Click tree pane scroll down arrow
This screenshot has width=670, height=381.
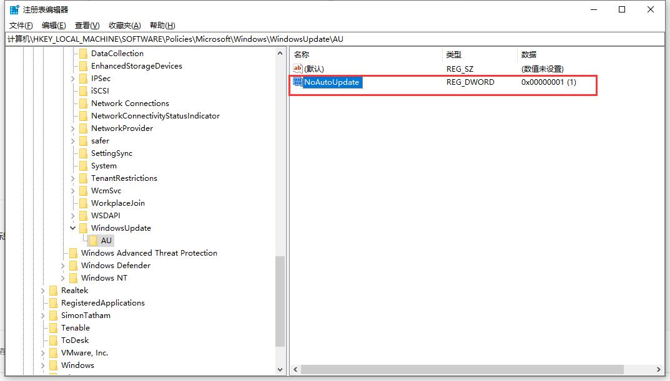(280, 370)
